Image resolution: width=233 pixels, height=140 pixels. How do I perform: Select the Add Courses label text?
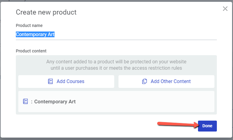click(70, 82)
